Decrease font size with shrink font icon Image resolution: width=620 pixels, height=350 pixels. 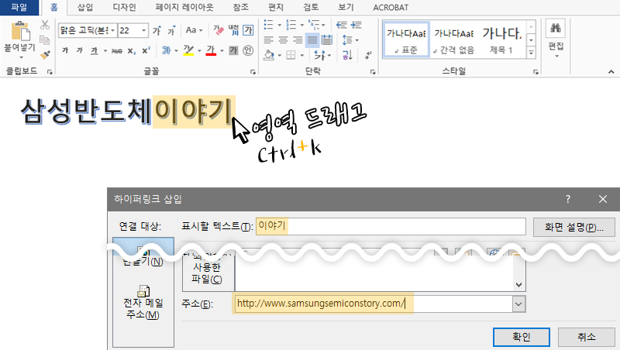[171, 30]
